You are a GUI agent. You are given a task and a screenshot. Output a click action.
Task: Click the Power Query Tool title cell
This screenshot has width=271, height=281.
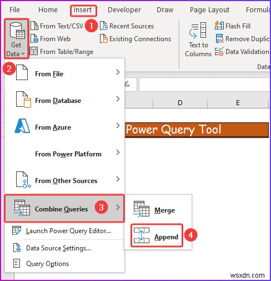197,130
